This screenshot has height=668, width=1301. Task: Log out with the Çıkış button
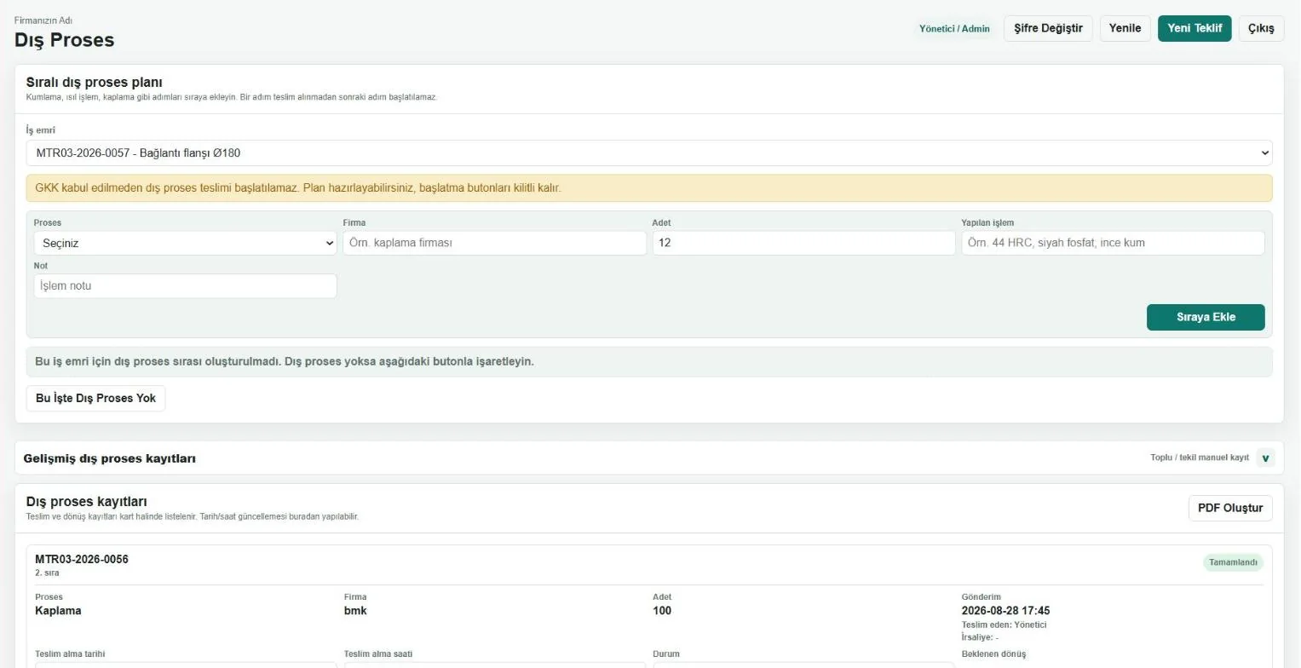[x=1261, y=28]
